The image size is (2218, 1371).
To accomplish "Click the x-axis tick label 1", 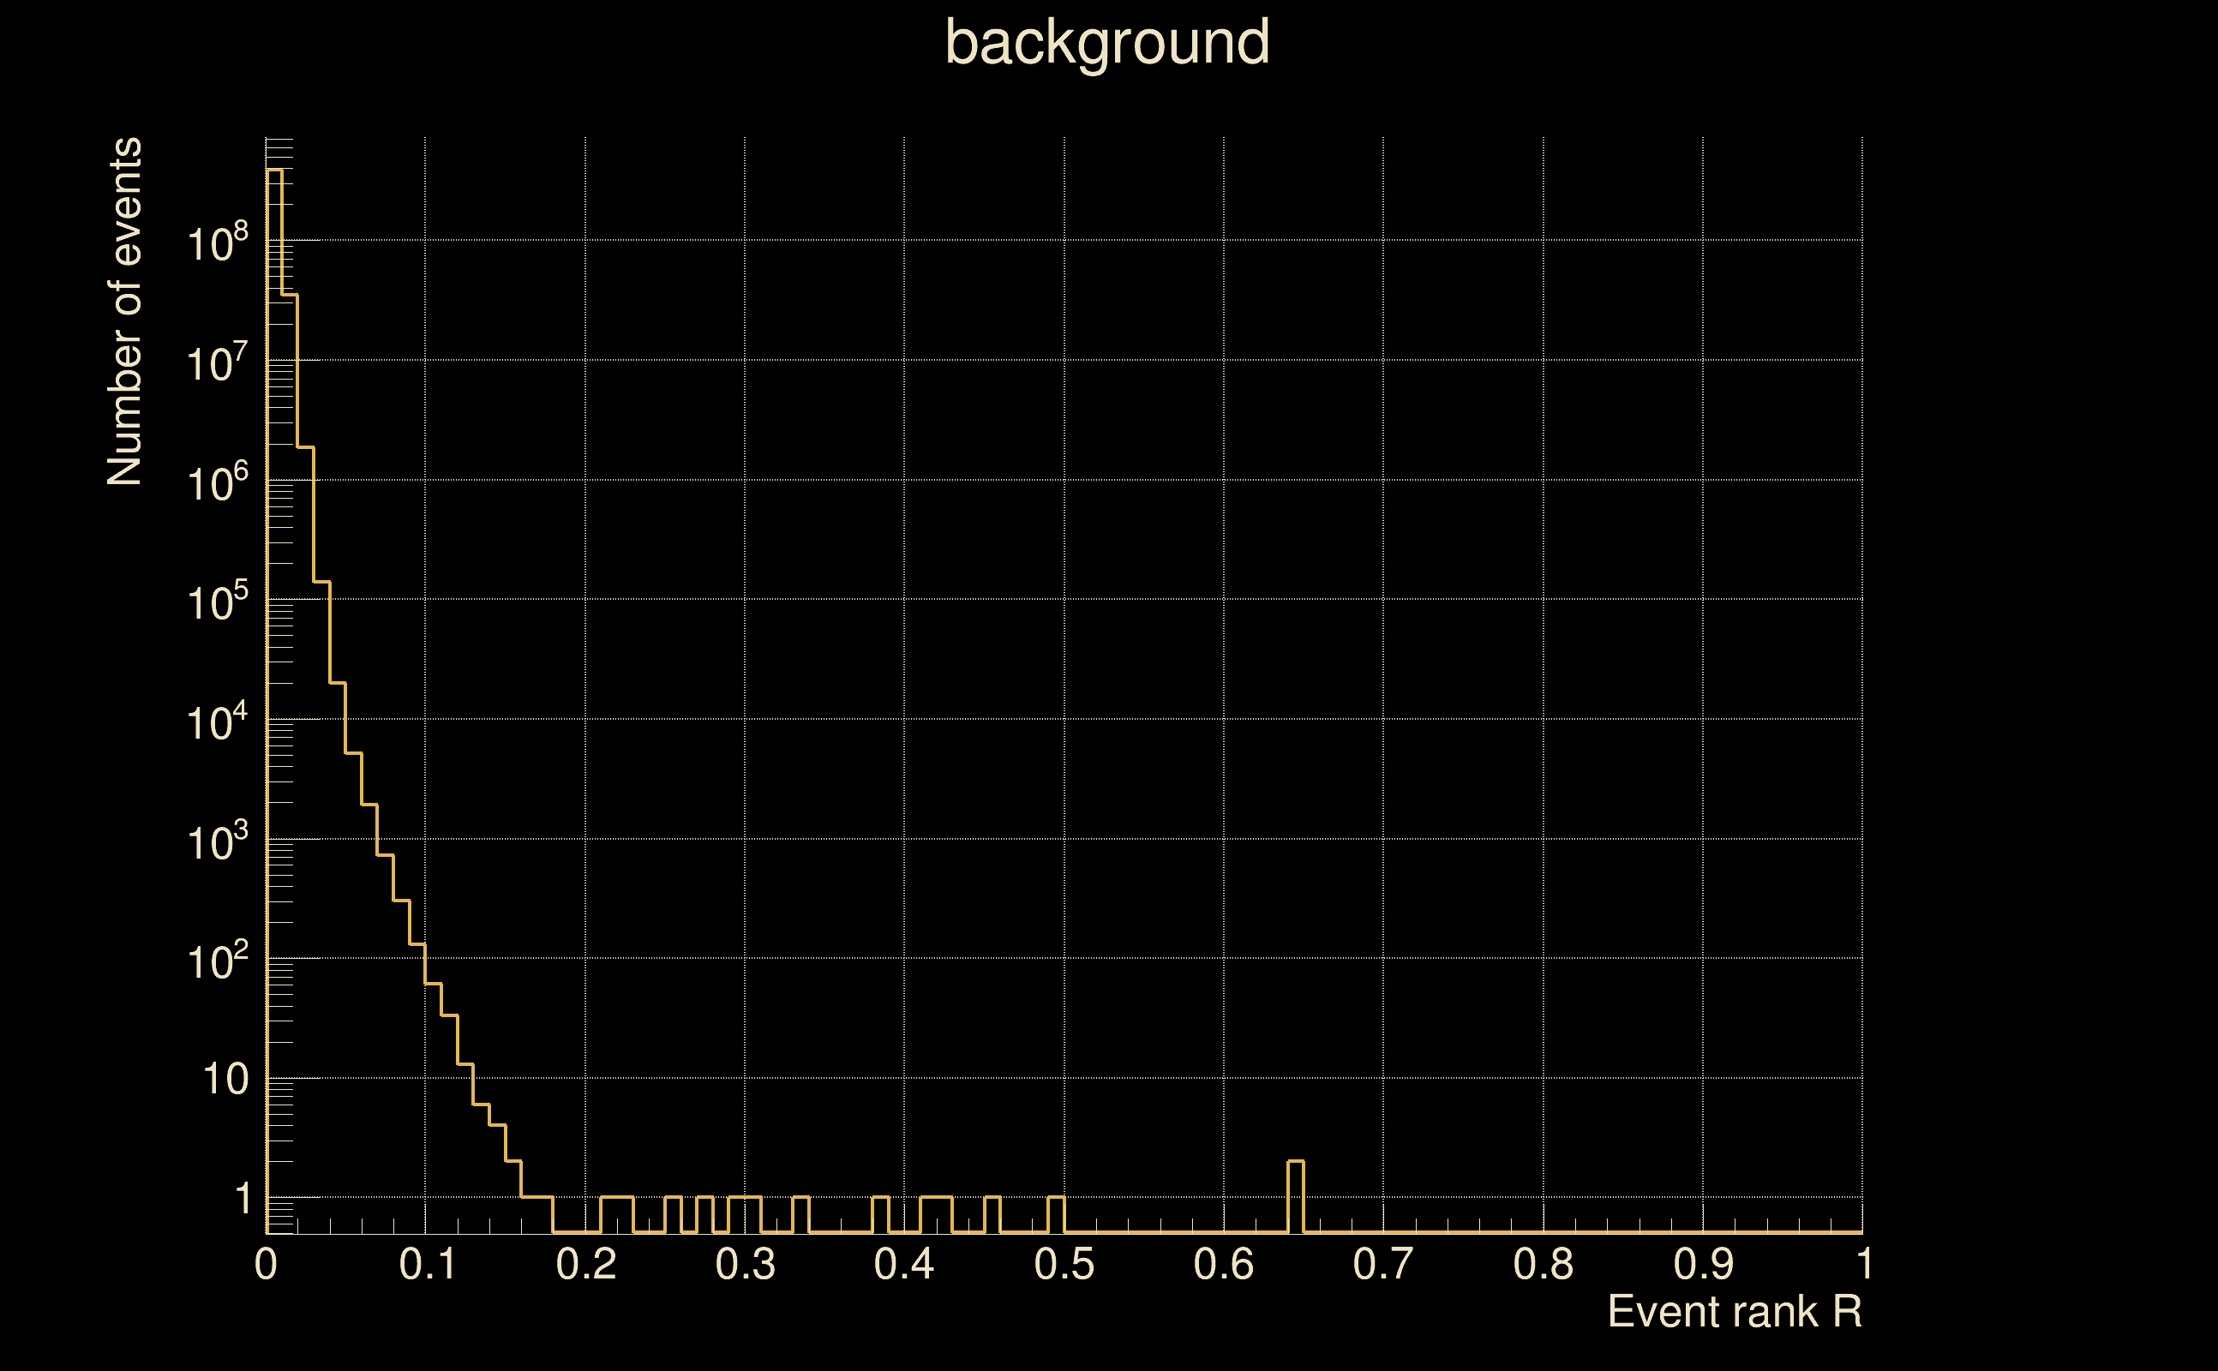I will pos(1864,1265).
